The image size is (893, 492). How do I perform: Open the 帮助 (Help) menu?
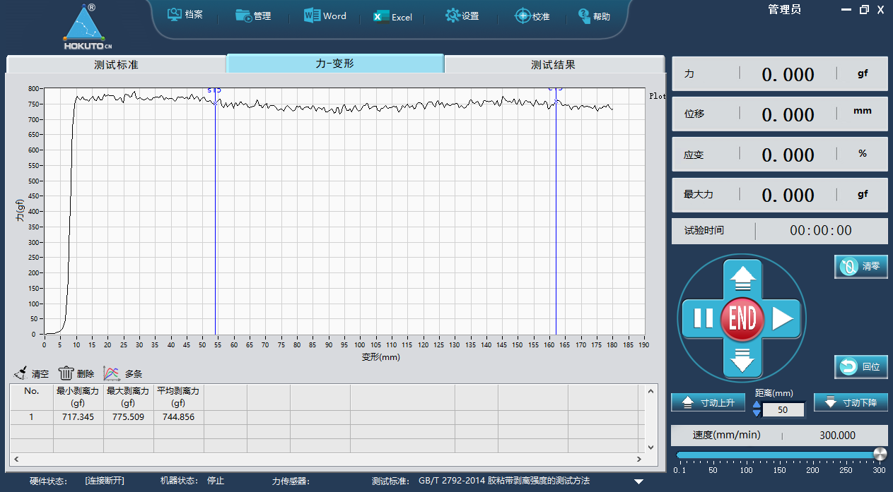pyautogui.click(x=584, y=16)
